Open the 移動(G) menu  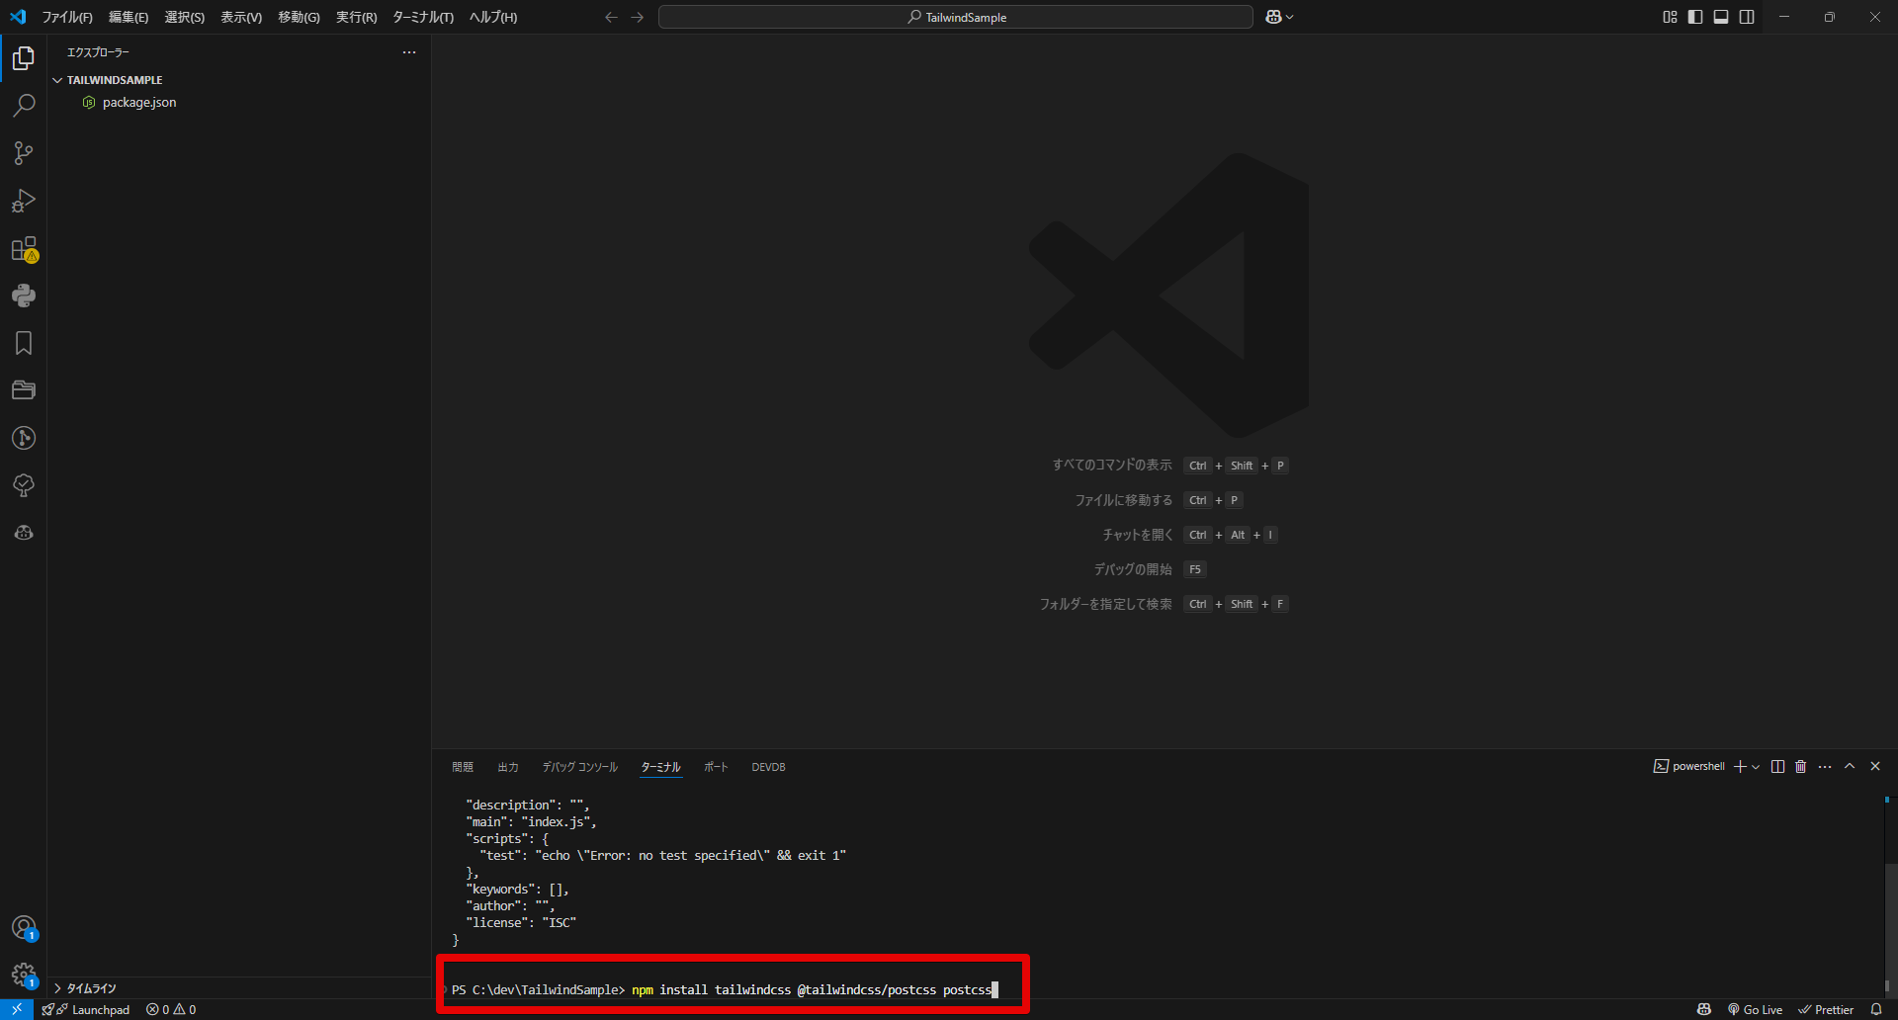pos(299,17)
